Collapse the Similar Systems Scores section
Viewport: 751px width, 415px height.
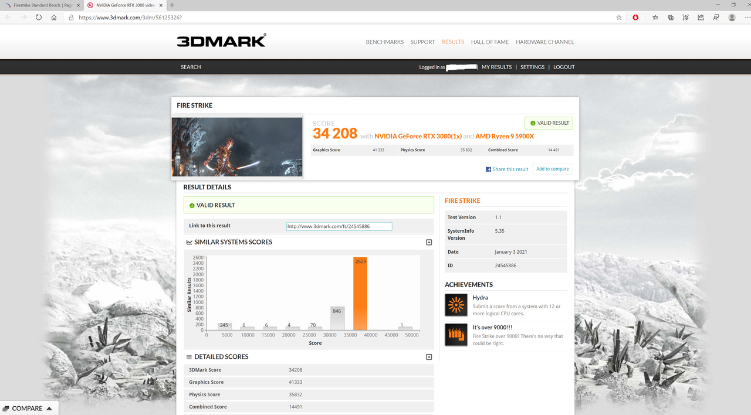429,242
